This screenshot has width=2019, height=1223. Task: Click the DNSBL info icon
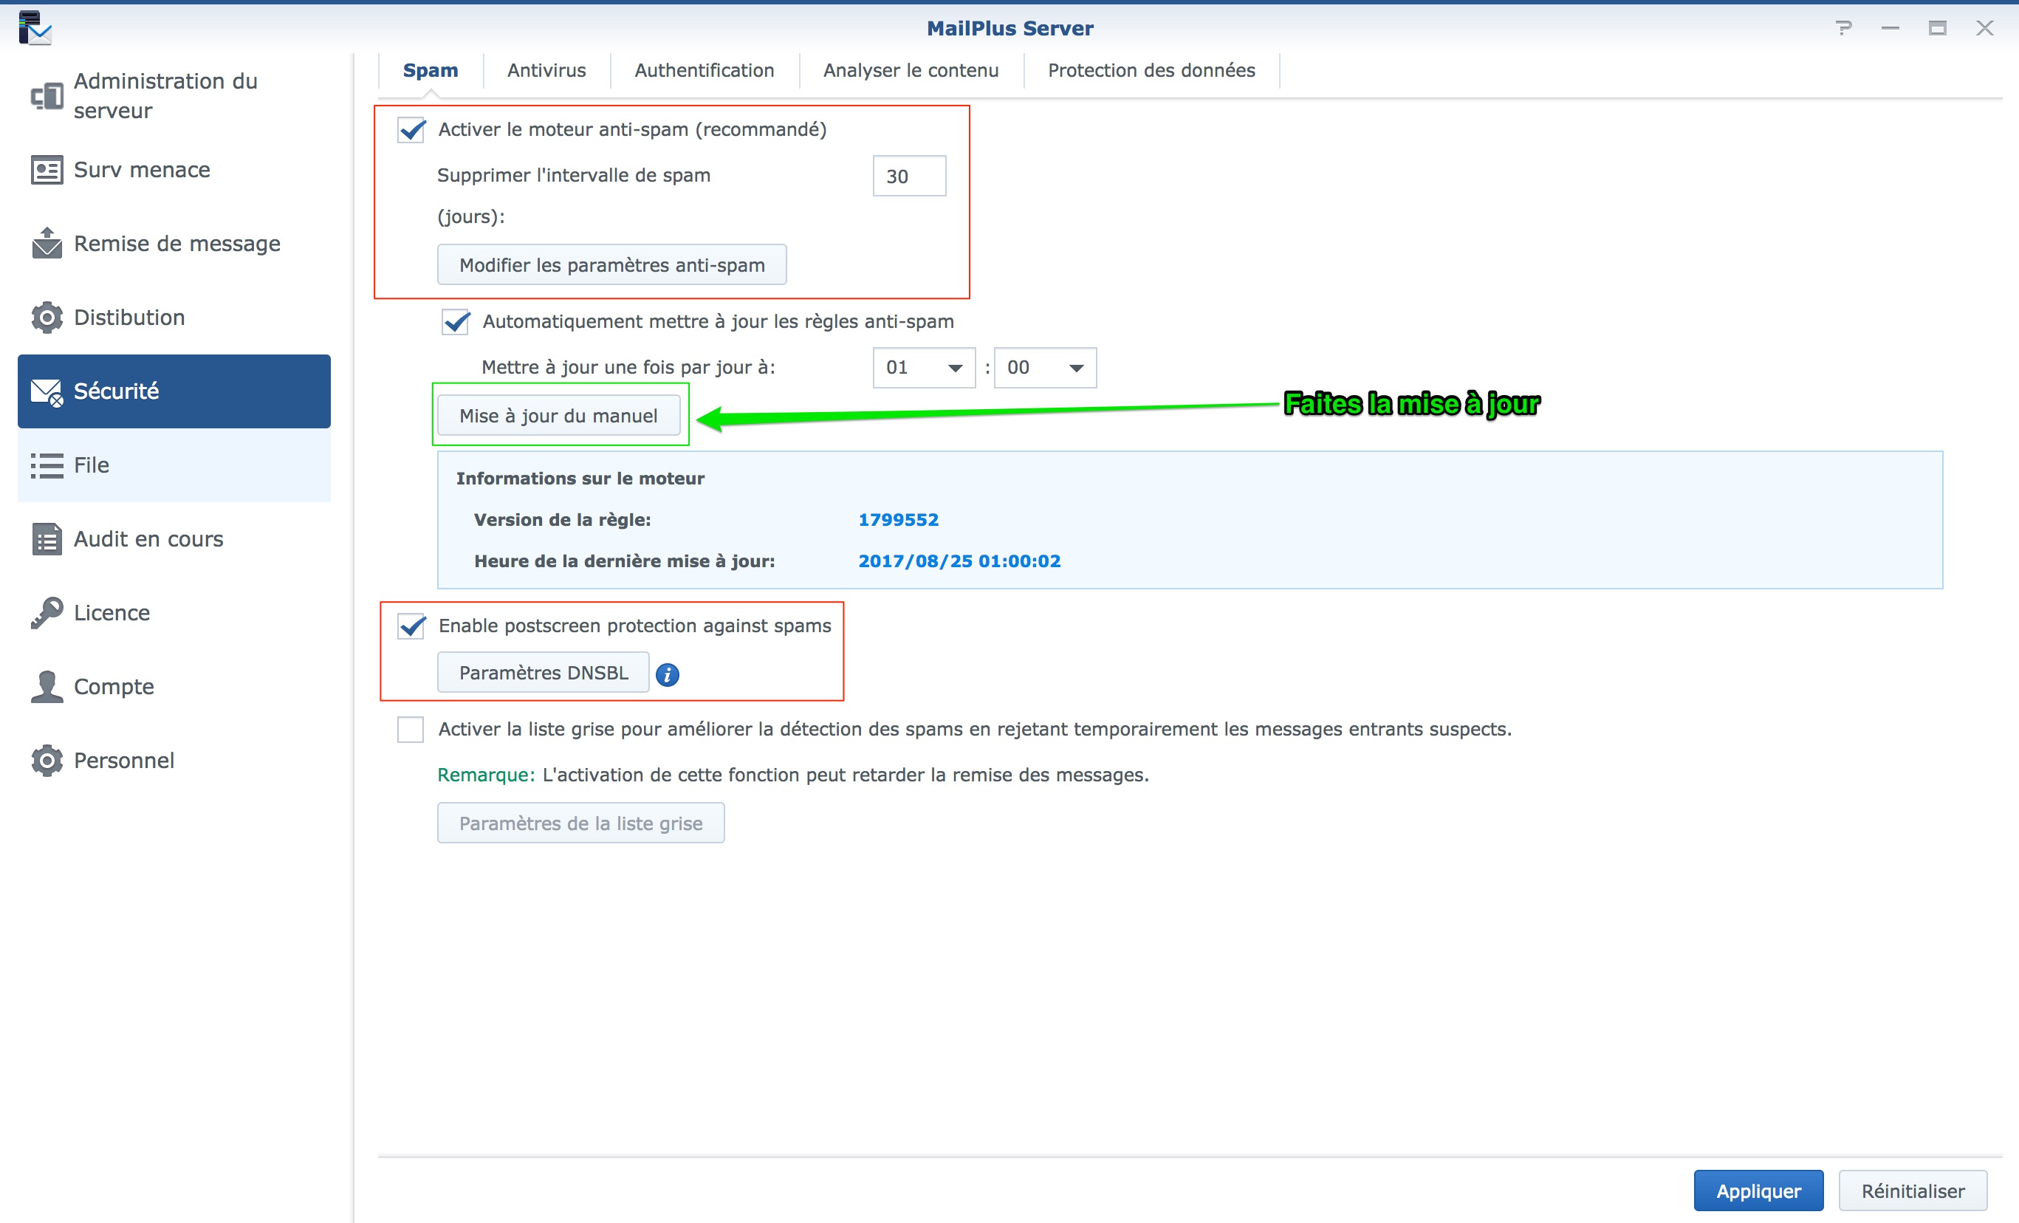667,674
